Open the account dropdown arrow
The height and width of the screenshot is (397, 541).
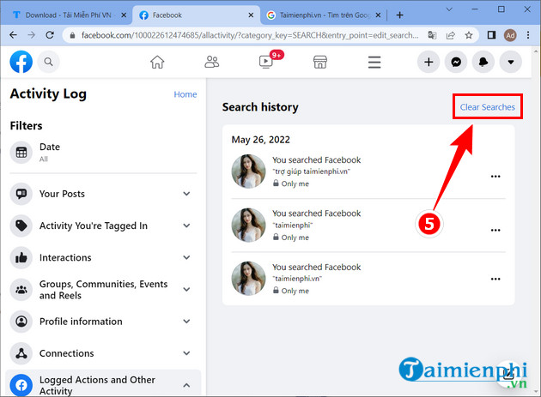point(511,62)
